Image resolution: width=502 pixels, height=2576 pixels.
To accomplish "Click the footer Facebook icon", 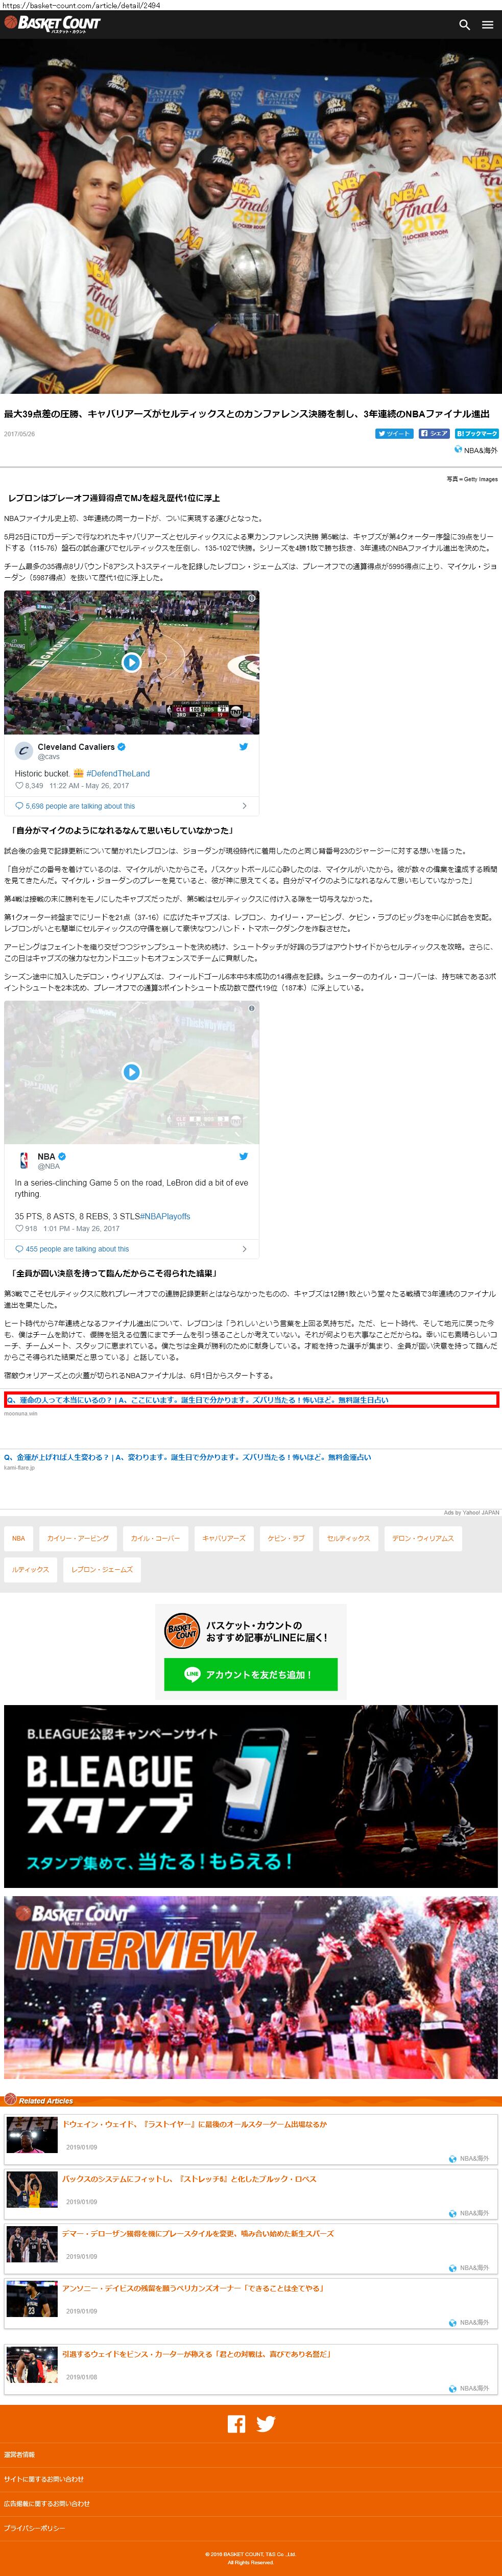I will pyautogui.click(x=236, y=2424).
